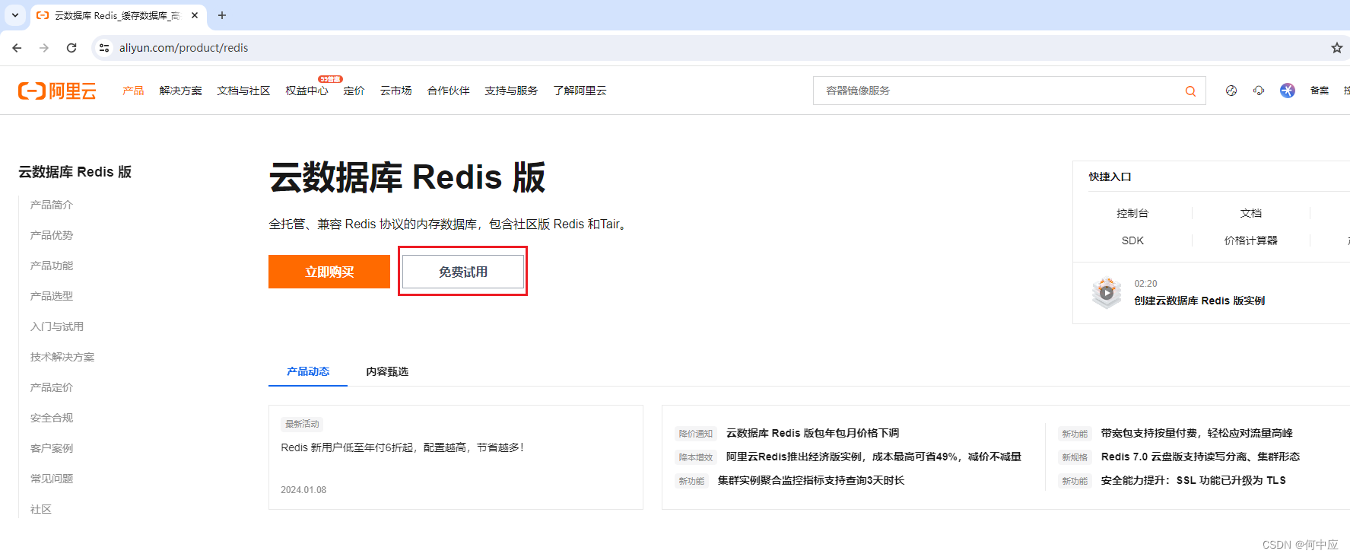The image size is (1350, 557).
Task: Open the SDK quick entry
Action: click(1132, 240)
